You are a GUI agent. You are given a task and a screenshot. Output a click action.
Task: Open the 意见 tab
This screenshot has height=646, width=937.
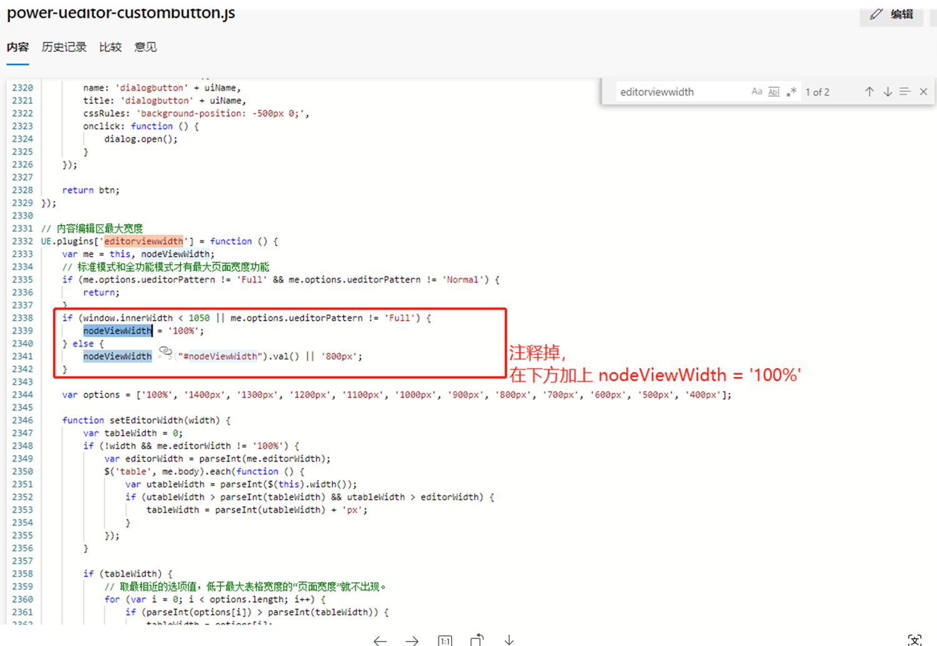coord(146,47)
